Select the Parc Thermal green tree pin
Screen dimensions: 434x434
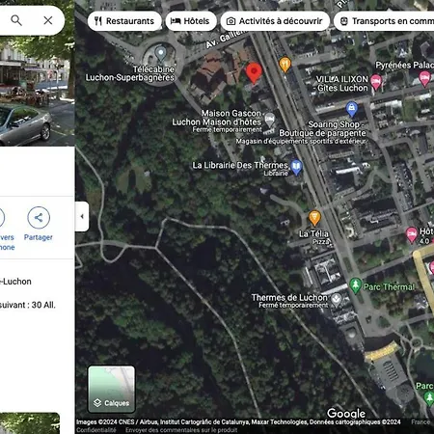pyautogui.click(x=355, y=285)
